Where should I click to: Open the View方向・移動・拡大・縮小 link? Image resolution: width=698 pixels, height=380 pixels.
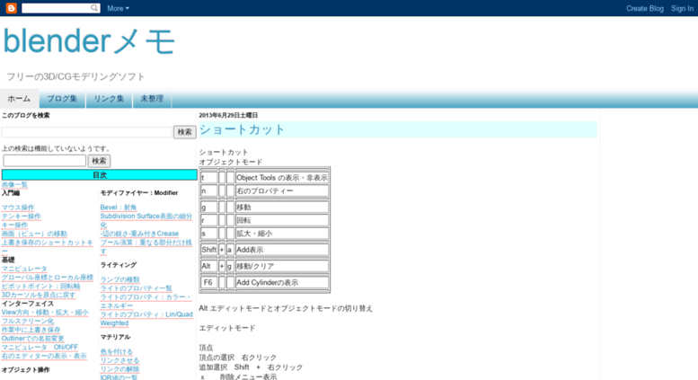tap(45, 313)
